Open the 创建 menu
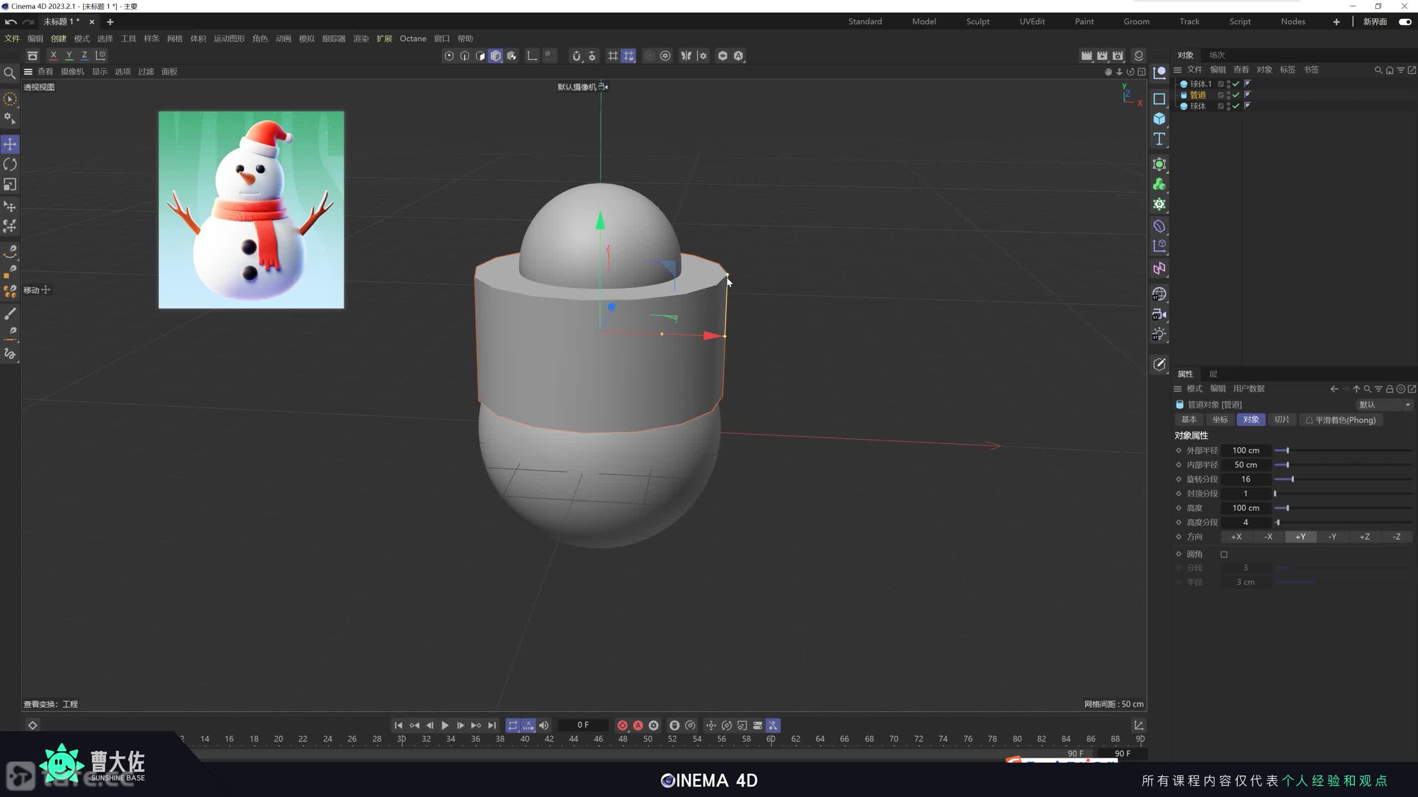Screen dimensions: 1418x797 tap(58, 39)
